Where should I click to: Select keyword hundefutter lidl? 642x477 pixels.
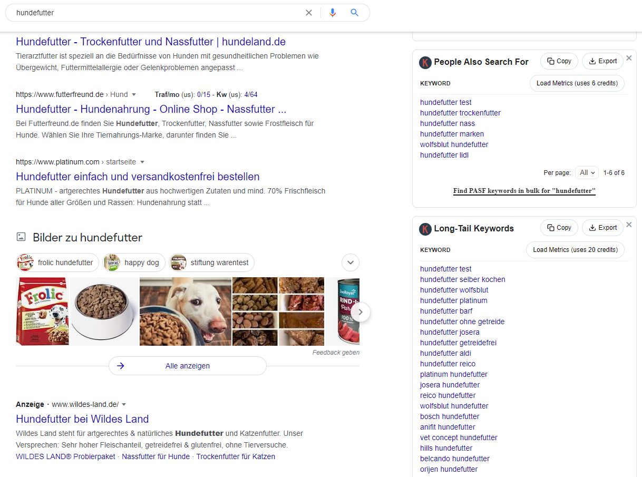tap(444, 155)
